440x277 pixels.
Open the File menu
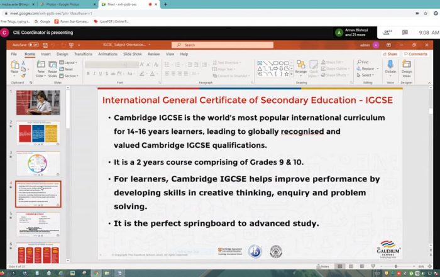14,54
